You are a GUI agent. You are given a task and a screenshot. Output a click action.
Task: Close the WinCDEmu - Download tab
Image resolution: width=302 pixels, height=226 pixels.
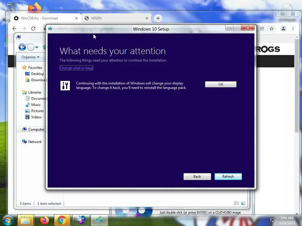[x=76, y=18]
